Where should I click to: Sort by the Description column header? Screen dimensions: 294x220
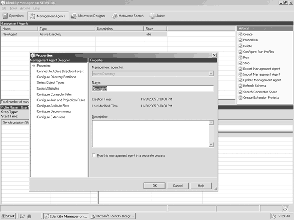coord(120,29)
